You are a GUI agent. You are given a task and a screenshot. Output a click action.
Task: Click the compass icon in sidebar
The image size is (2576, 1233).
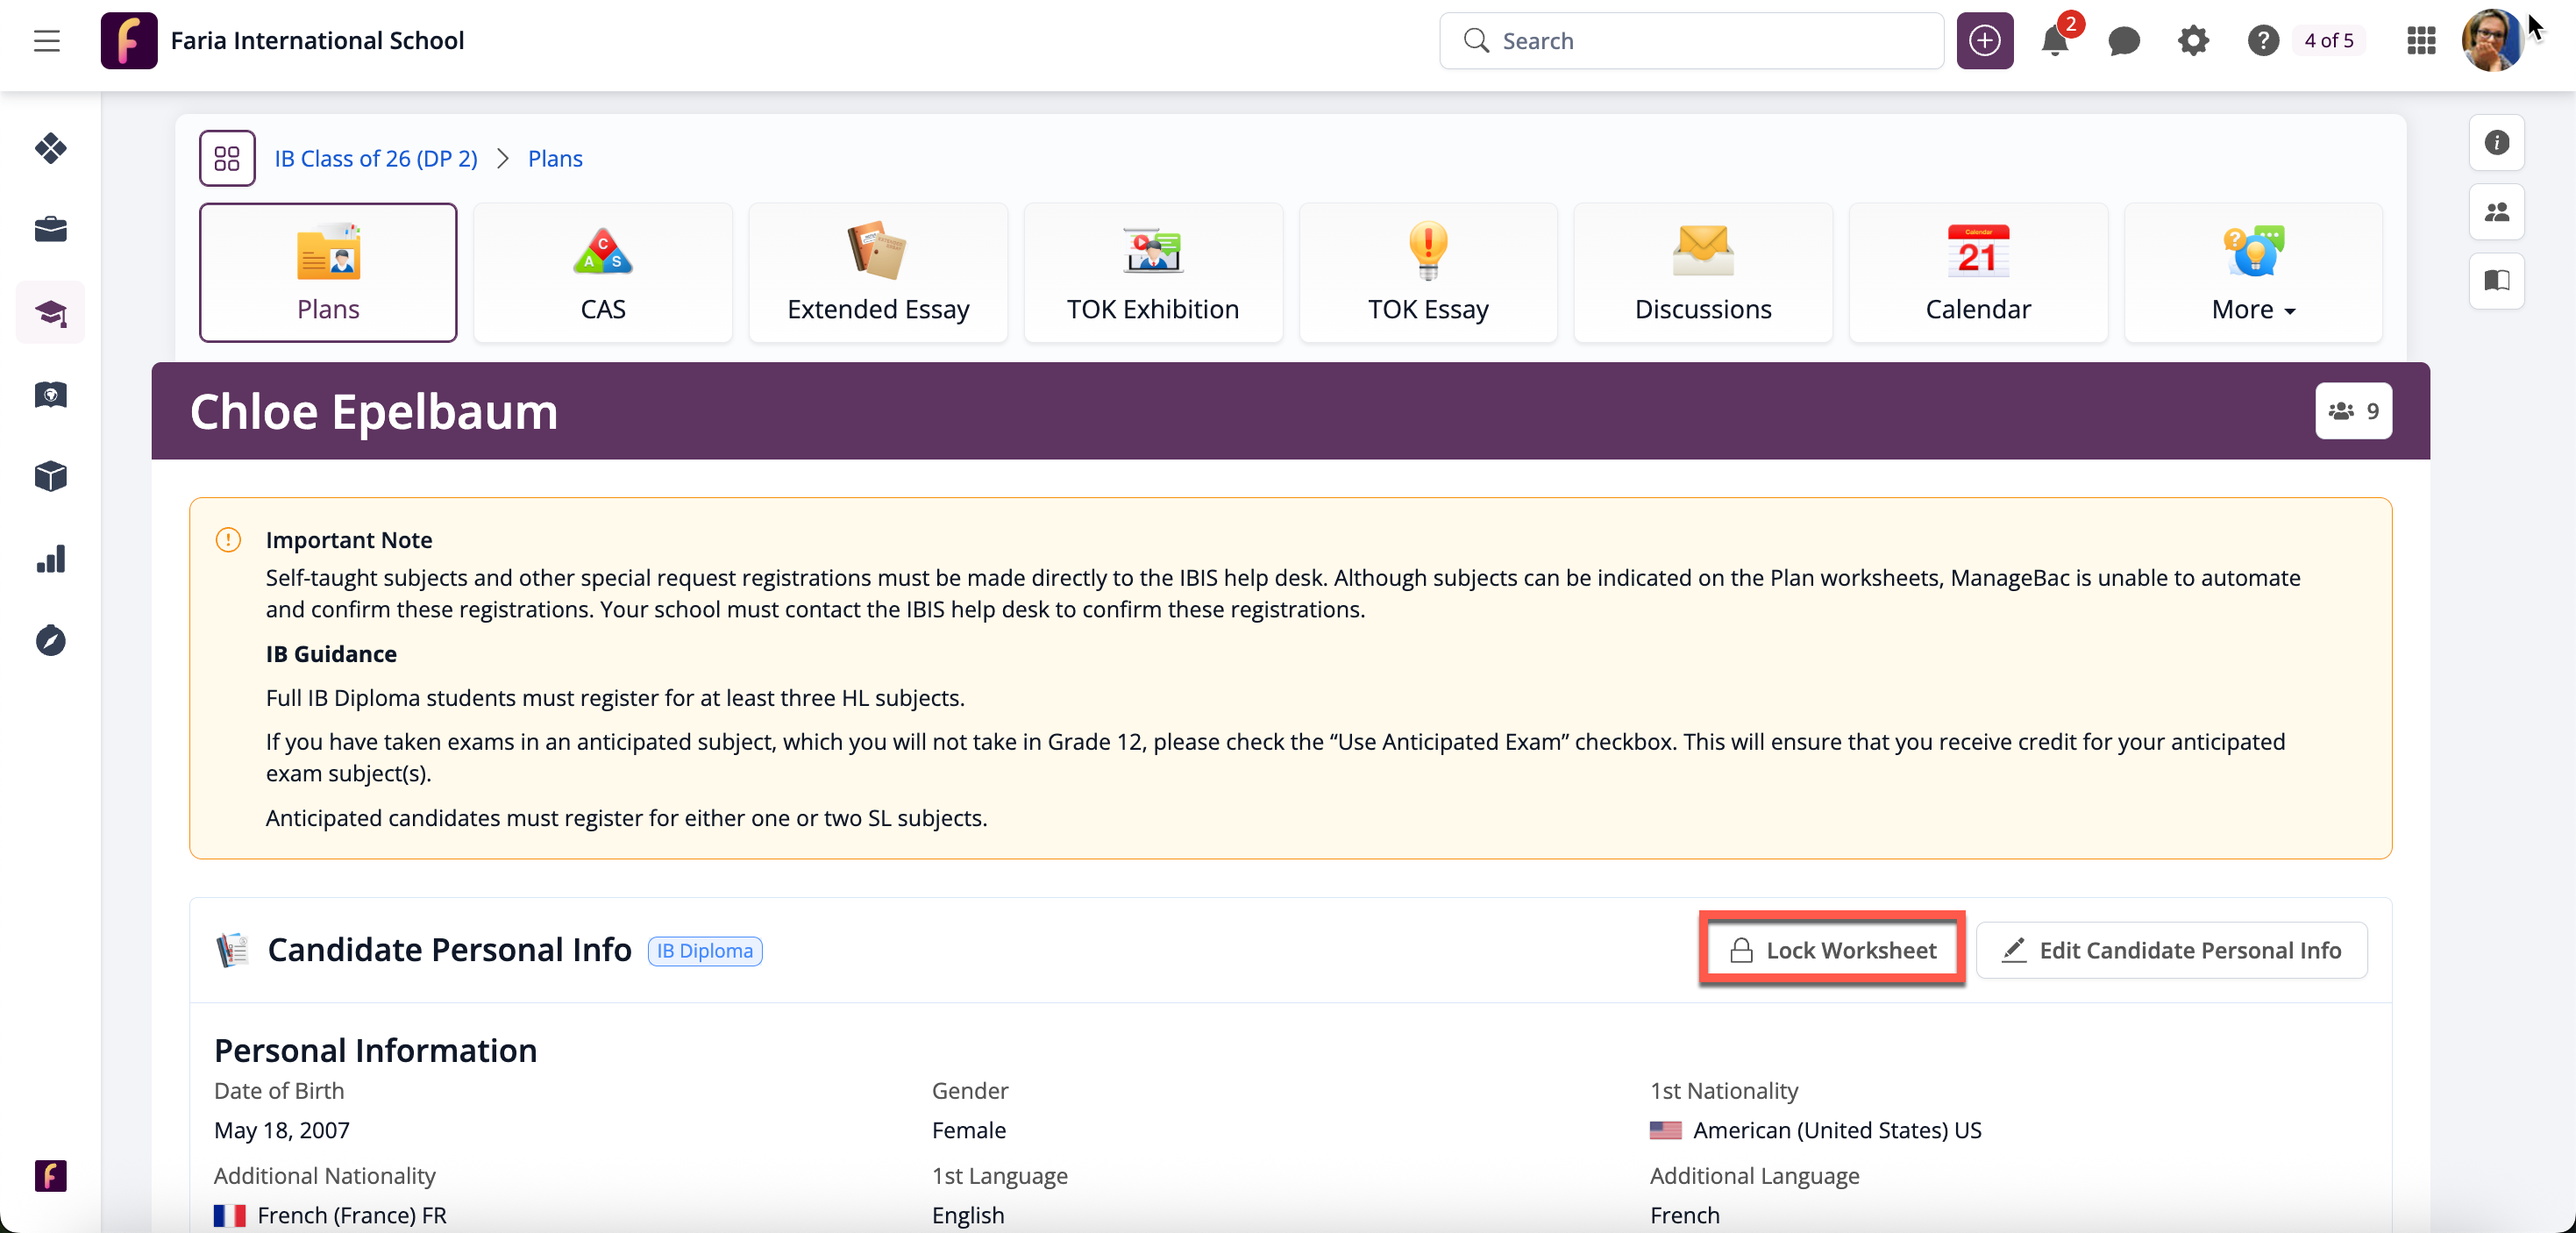pyautogui.click(x=50, y=640)
